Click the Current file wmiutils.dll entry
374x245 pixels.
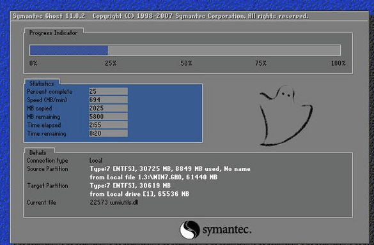[114, 202]
